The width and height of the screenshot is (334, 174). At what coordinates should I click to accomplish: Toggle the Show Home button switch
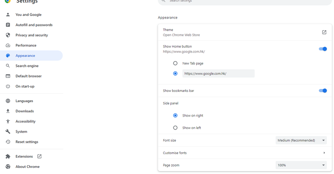(323, 49)
